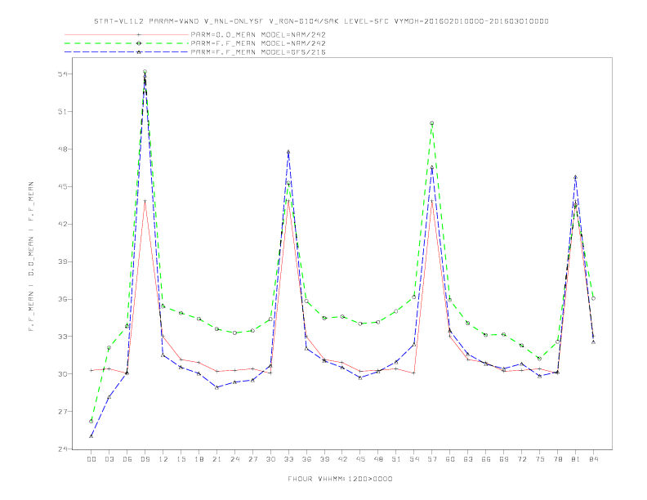Click the green circle data point at hour 00

(x=91, y=422)
